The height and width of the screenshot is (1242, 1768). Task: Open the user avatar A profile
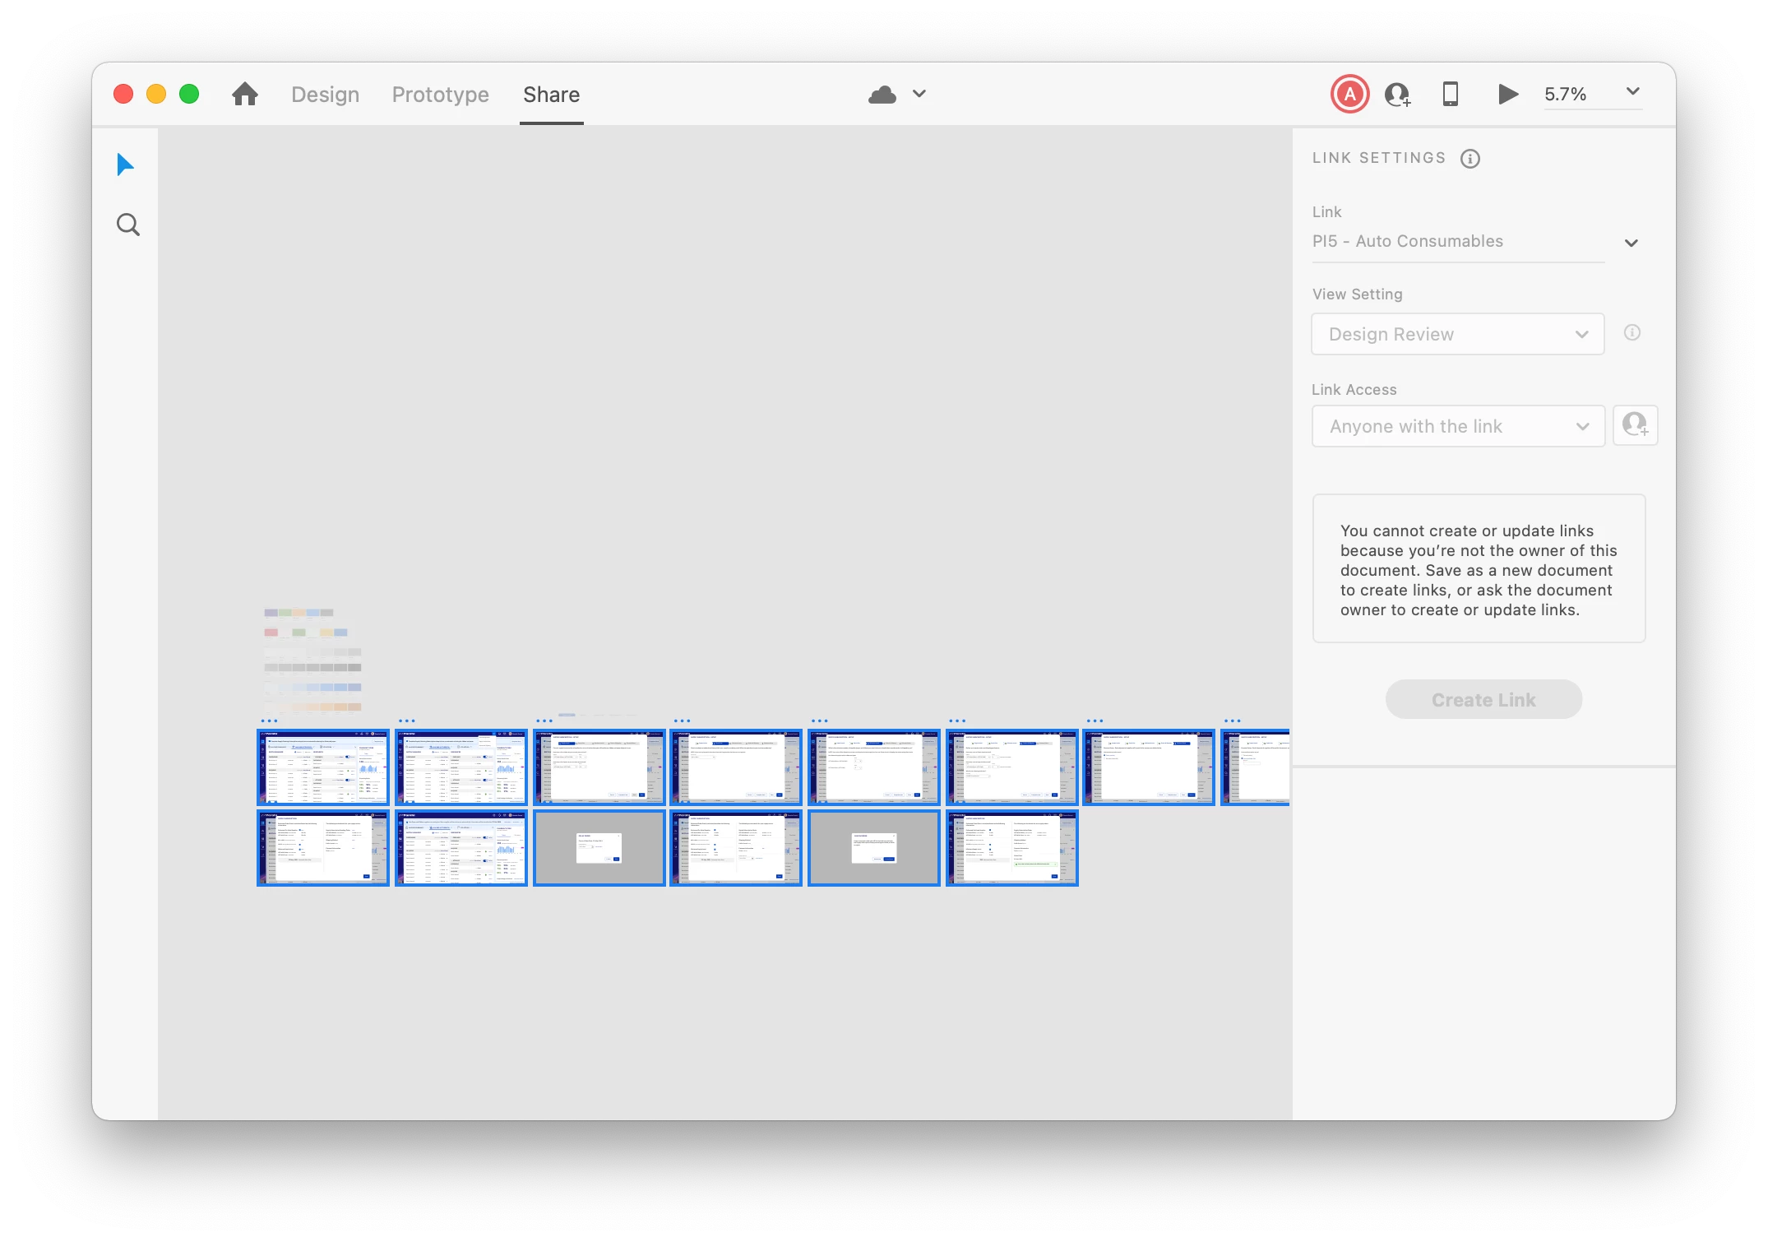click(1349, 95)
